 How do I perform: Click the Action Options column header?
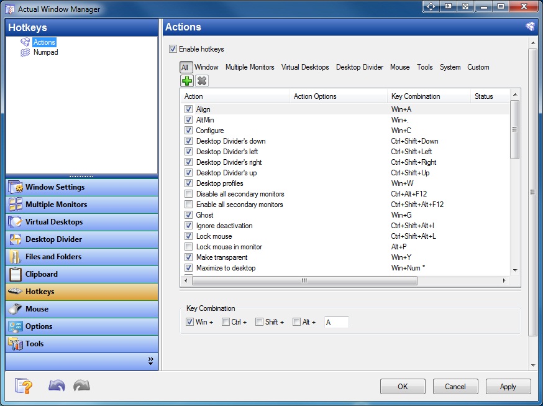[x=339, y=96]
